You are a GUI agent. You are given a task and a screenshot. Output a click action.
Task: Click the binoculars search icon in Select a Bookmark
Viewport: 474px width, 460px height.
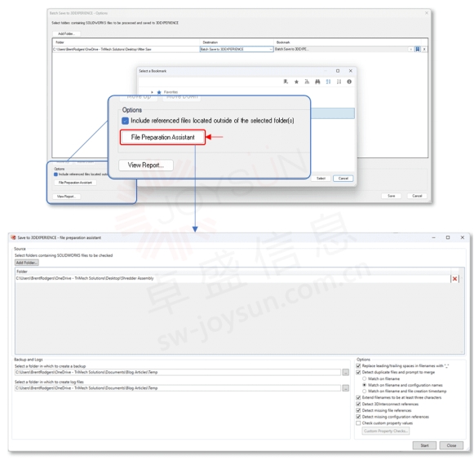coord(317,82)
